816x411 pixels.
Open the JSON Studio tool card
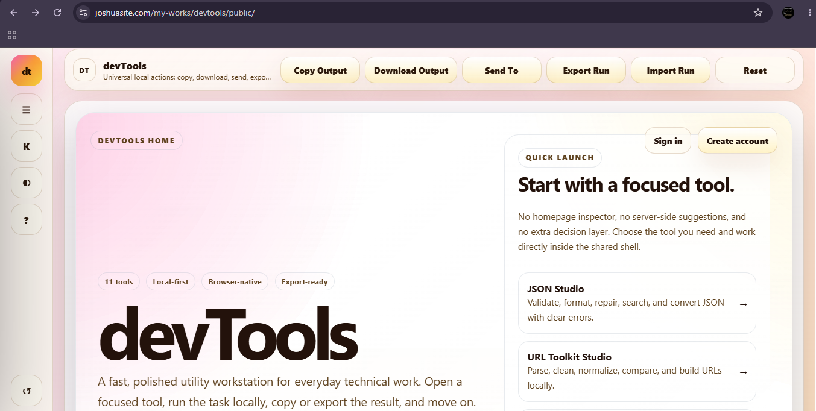[637, 303]
